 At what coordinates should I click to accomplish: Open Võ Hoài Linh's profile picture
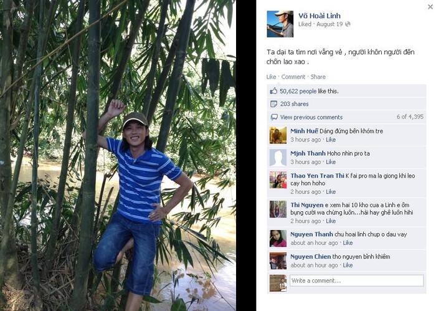click(280, 24)
